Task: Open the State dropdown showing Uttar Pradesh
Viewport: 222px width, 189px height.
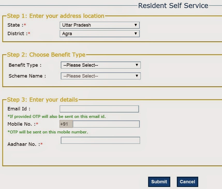Action: [100, 25]
